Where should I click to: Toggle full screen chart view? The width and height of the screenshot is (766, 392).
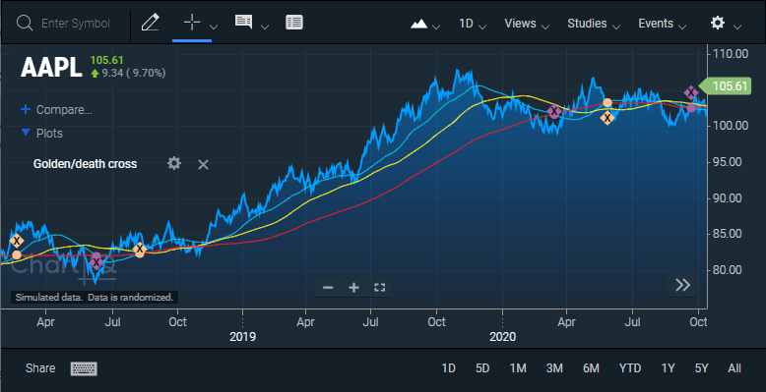pyautogui.click(x=380, y=288)
